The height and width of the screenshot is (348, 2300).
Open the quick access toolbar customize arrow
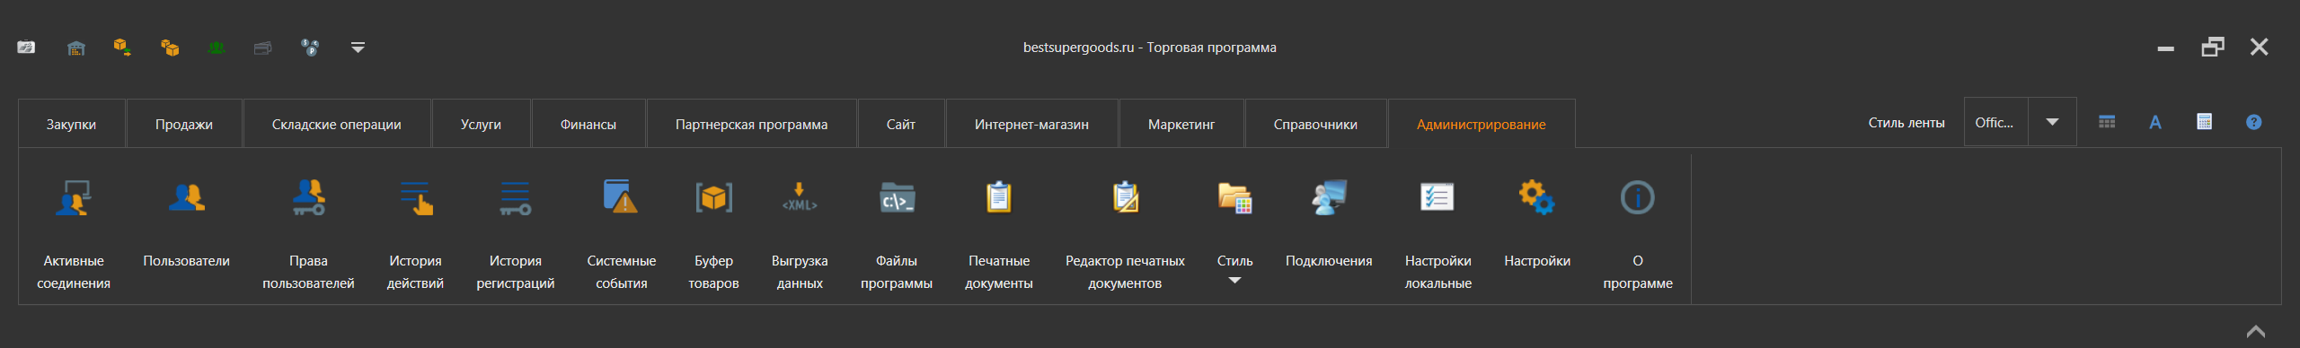click(358, 48)
